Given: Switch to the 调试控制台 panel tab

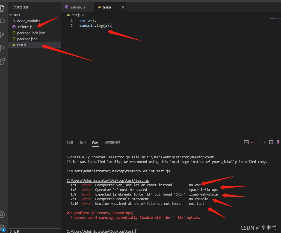Looking at the screenshot, I should [112, 142].
